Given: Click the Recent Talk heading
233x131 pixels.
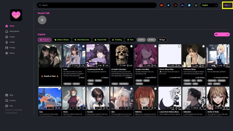Looking at the screenshot, I should (43, 13).
